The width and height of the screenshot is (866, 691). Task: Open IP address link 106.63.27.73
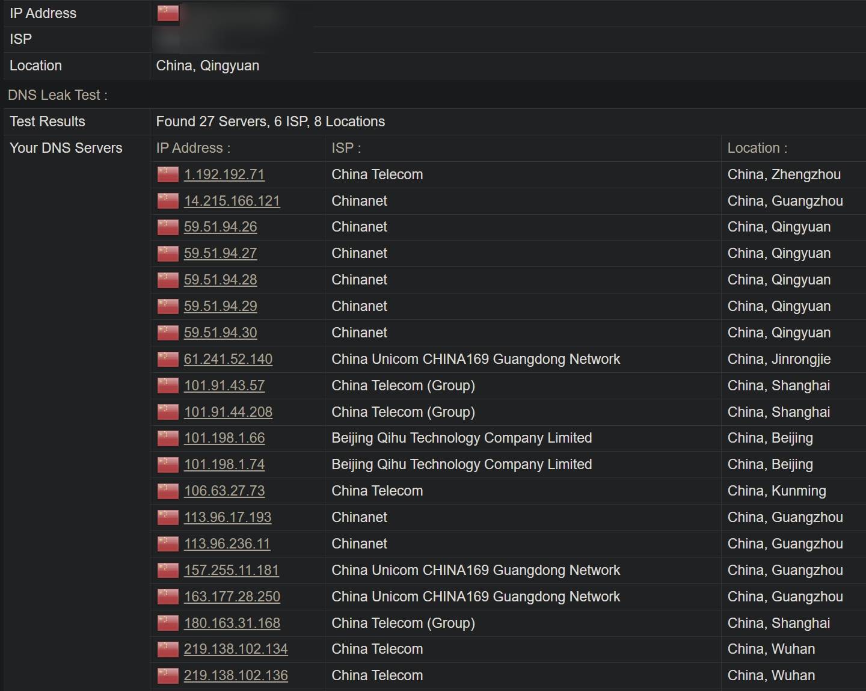(224, 491)
